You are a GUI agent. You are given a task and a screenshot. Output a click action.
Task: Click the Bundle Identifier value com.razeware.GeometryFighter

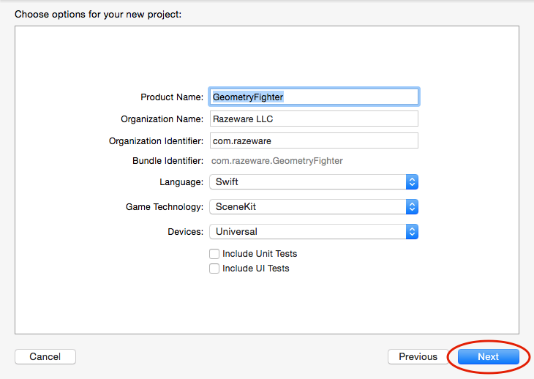tap(277, 161)
